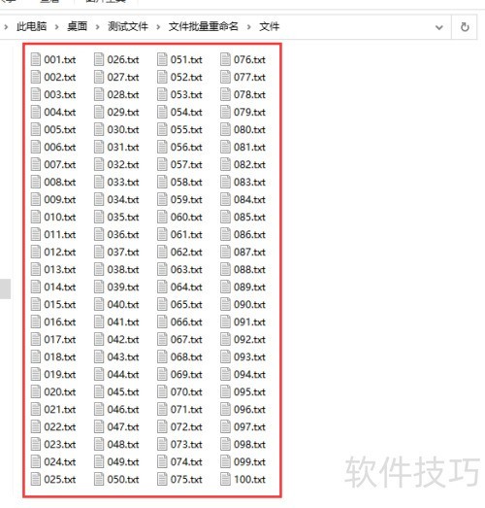
Task: Select the 026.txt file icon
Action: click(99, 59)
